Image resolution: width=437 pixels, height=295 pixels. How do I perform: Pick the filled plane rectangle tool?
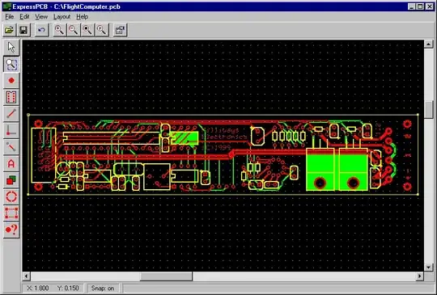(11, 180)
